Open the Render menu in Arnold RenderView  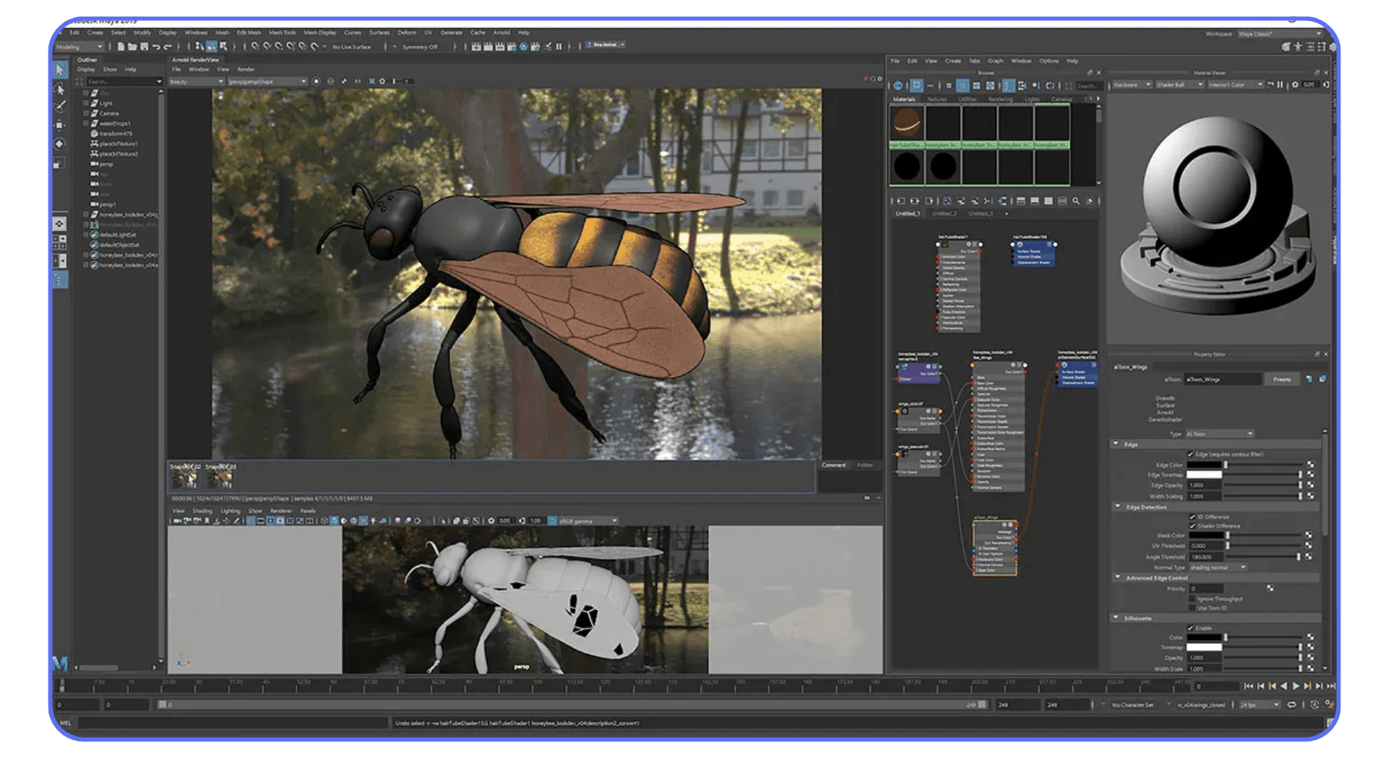(246, 69)
